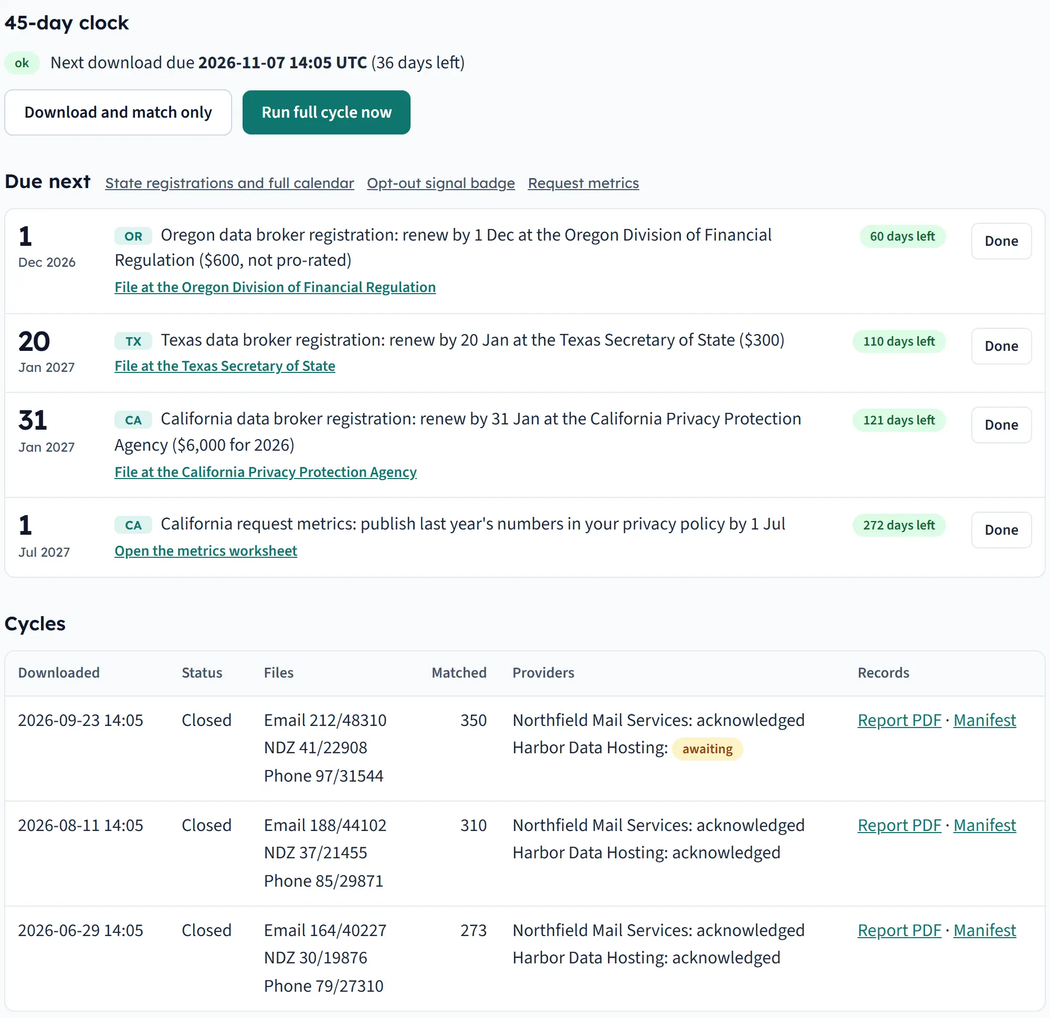Click Phone 85/29871 file entry
The height and width of the screenshot is (1018, 1050).
click(323, 881)
